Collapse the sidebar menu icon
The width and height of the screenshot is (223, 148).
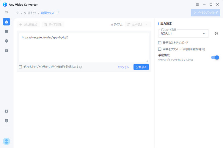(7, 13)
